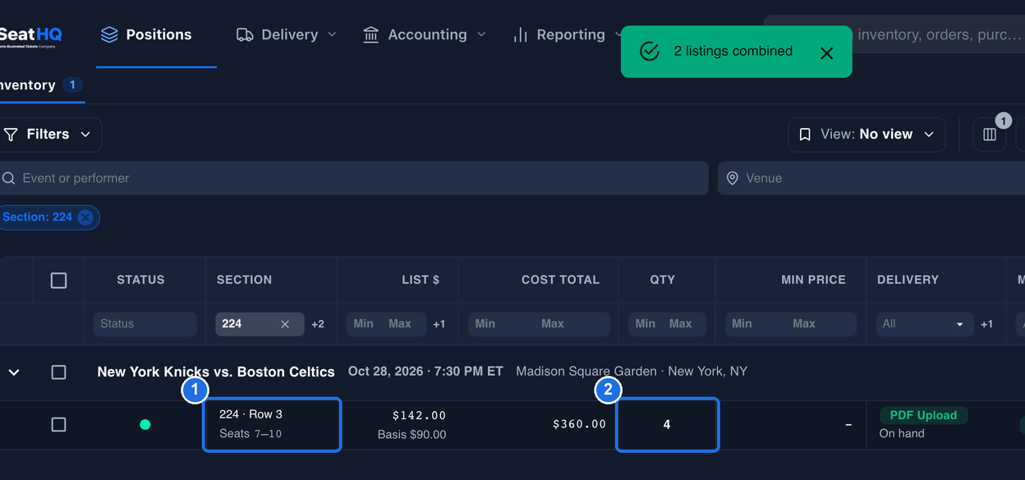This screenshot has height=480, width=1025.
Task: Sort by the LIST $ column header
Action: point(421,280)
